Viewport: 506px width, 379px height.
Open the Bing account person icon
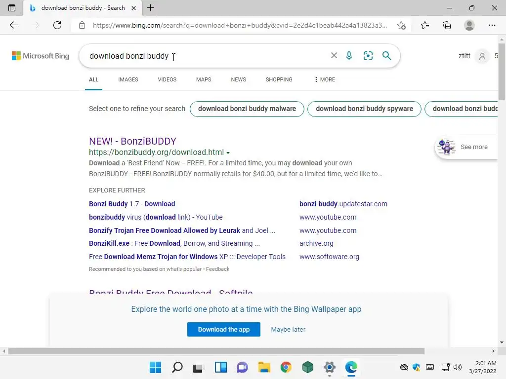click(x=482, y=56)
